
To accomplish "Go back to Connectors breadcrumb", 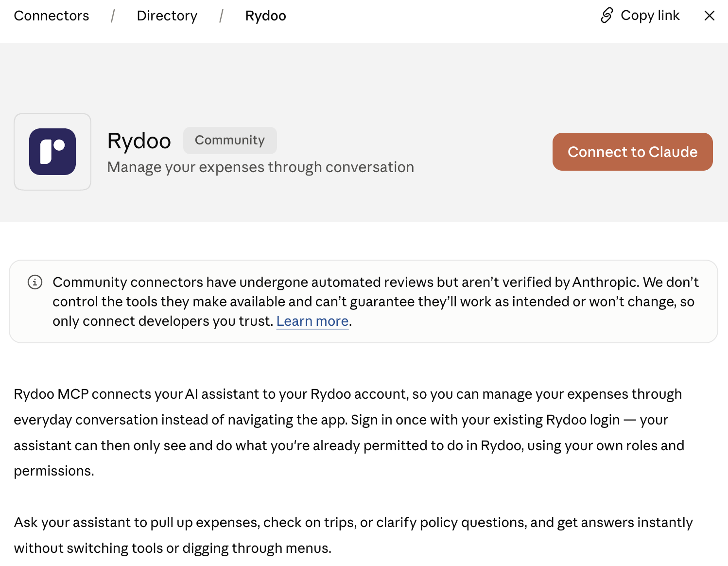I will coord(52,16).
